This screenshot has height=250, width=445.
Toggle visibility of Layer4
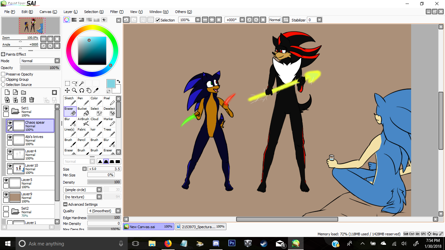tap(10, 151)
